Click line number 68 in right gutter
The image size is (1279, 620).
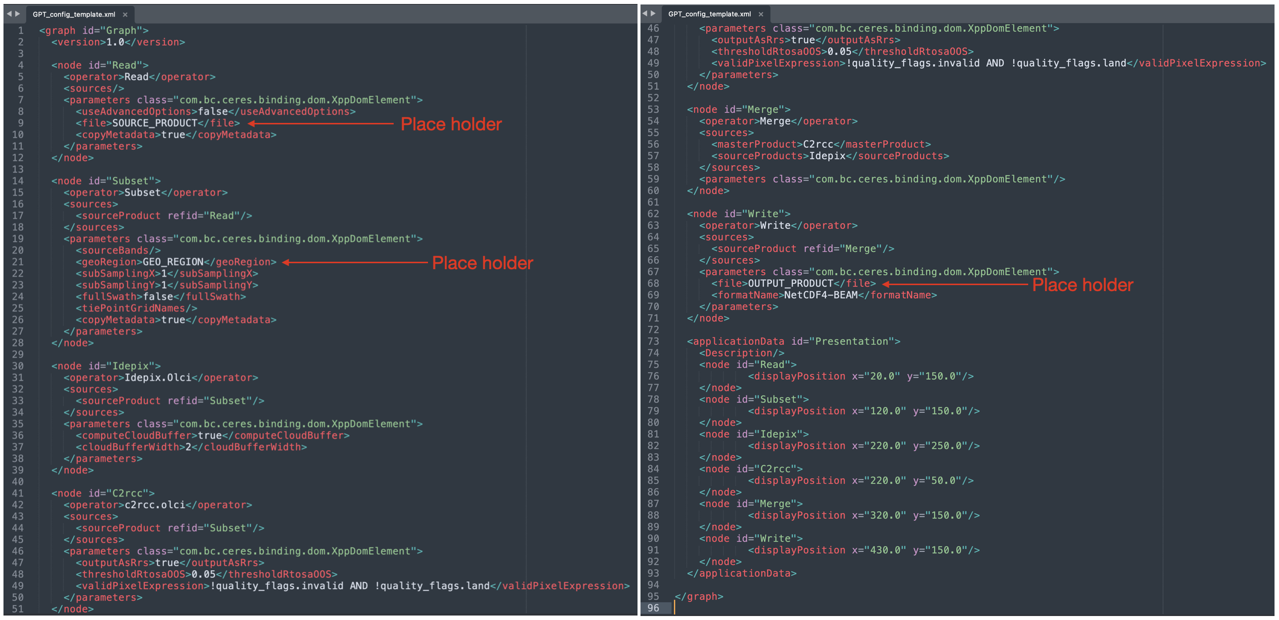[x=653, y=283]
